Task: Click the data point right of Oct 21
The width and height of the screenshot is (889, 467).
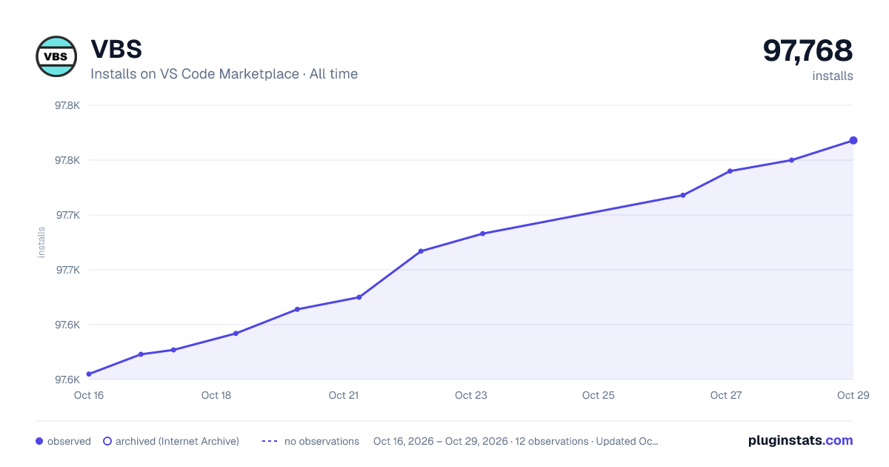Action: pyautogui.click(x=359, y=297)
